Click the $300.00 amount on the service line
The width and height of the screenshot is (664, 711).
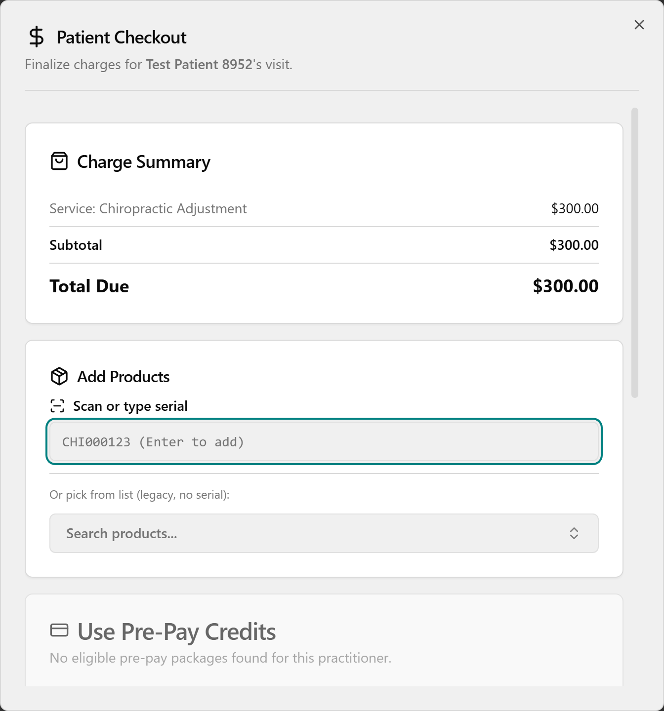[575, 209]
